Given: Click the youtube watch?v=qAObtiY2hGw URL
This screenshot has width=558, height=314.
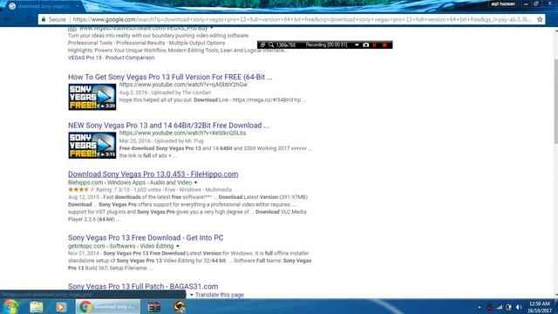Looking at the screenshot, I should coord(183,85).
